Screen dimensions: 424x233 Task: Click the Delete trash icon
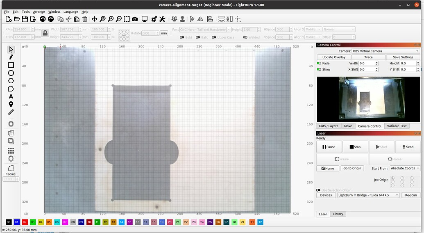85,19
